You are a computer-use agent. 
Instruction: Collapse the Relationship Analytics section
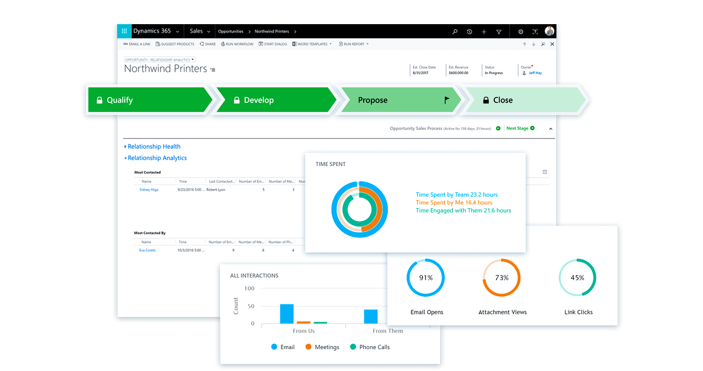click(156, 158)
